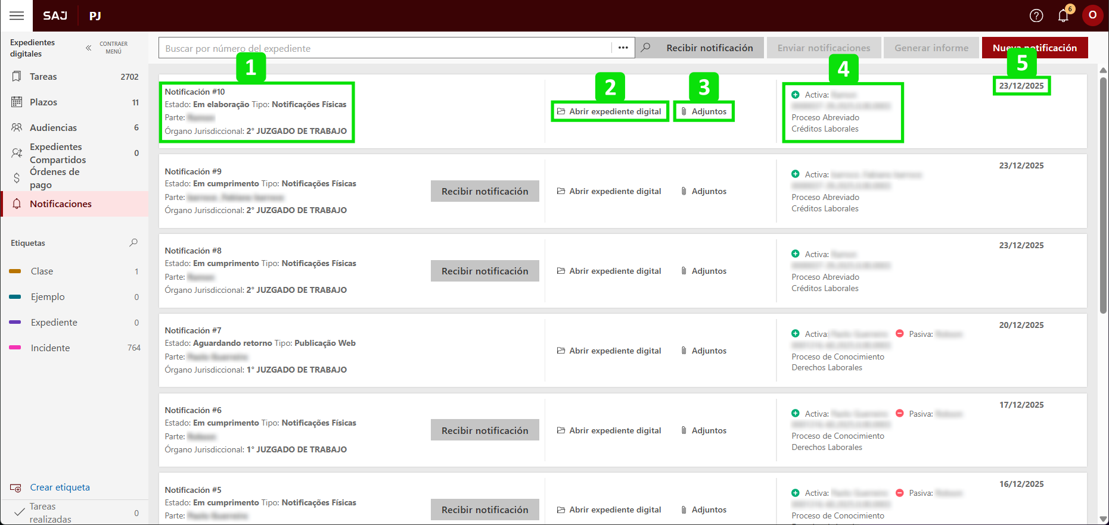1109x525 pixels.
Task: Open the Tareas section in sidebar
Action: (44, 77)
